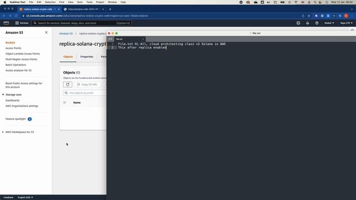Close the Amazon S3 side navigation
Screen dimensions: 356x200
point(46,32)
